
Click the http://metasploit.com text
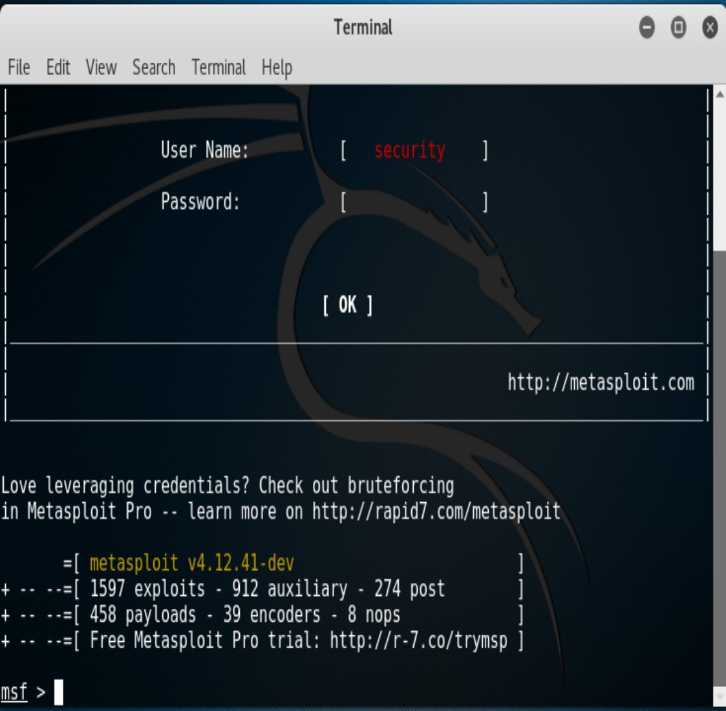601,383
